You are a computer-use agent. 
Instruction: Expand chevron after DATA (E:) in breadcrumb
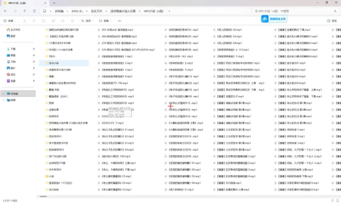point(87,11)
